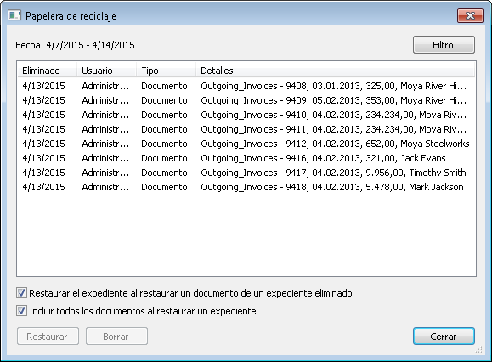This screenshot has width=492, height=362.
Task: Select the Outgoing_Invoices 9408 row
Action: click(246, 86)
